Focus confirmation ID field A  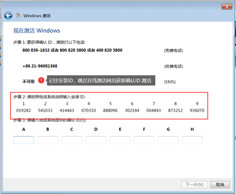click(24, 140)
